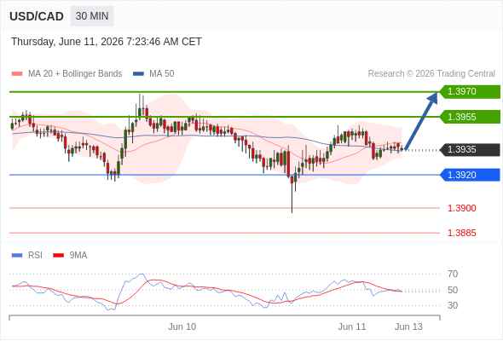Click the 1.3920 blue pivot label
The image size is (503, 341).
470,175
